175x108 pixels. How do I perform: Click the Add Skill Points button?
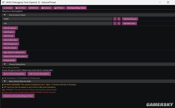point(129,24)
